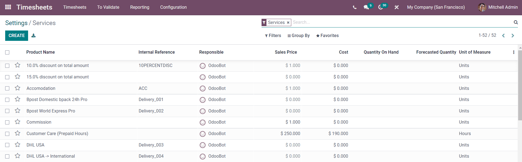Star the 10.0% discount product
The height and width of the screenshot is (162, 522).
[x=17, y=65]
